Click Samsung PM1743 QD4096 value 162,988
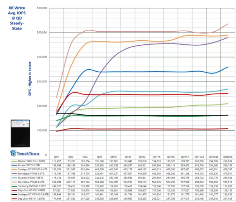 click(228, 186)
